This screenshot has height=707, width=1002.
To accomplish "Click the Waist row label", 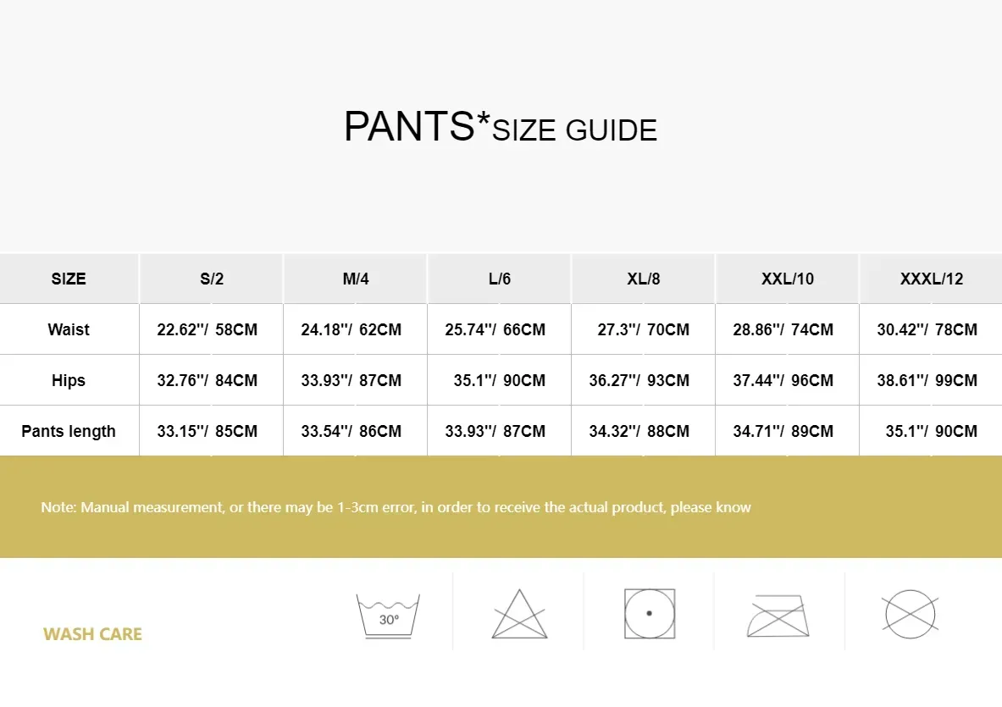I will [x=69, y=329].
